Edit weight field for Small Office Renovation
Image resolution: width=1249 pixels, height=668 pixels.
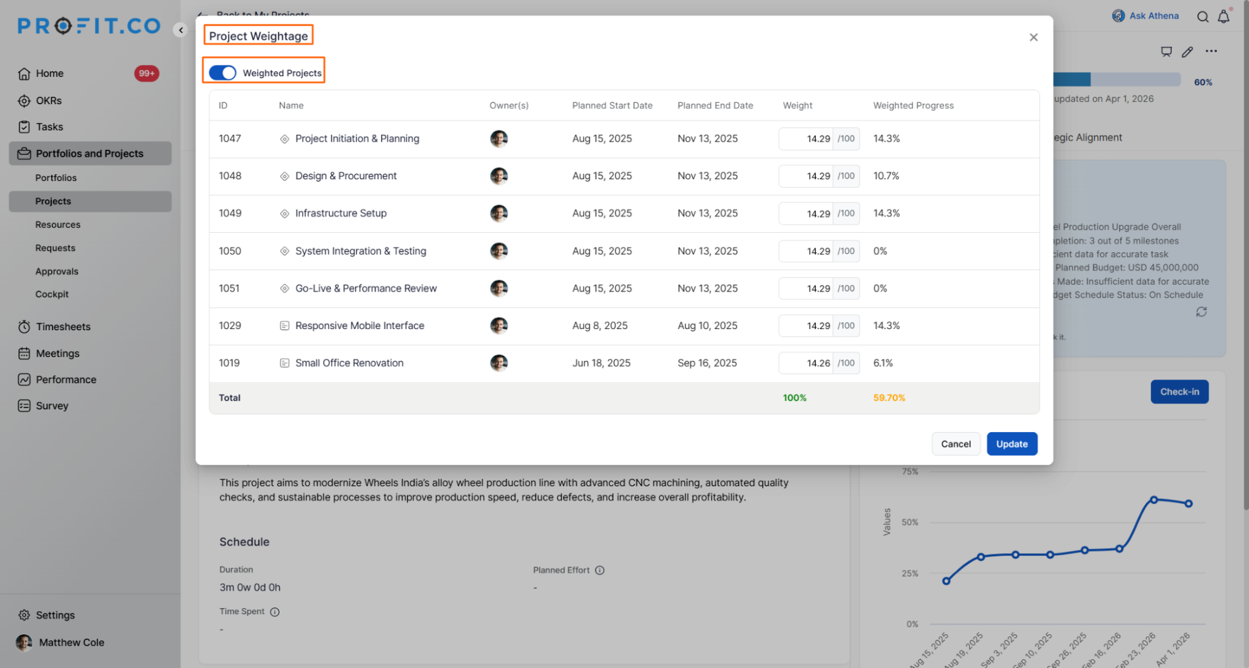[x=807, y=363]
